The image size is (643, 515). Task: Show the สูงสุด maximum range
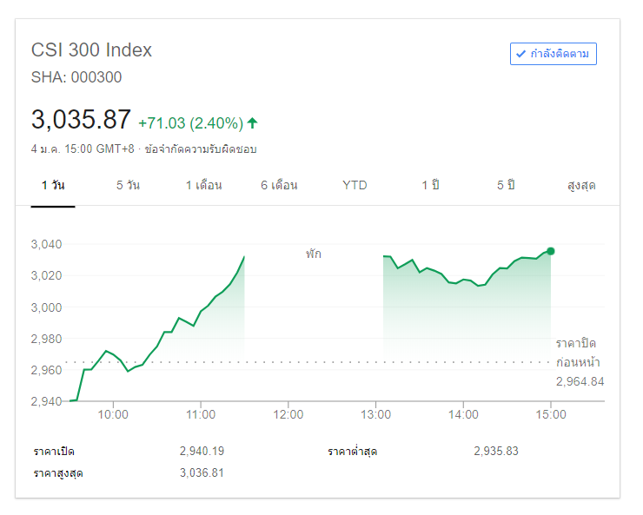(580, 185)
